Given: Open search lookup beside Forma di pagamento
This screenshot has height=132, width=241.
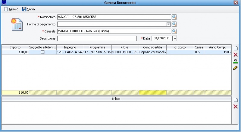Looking at the screenshot, I should [x=174, y=24].
